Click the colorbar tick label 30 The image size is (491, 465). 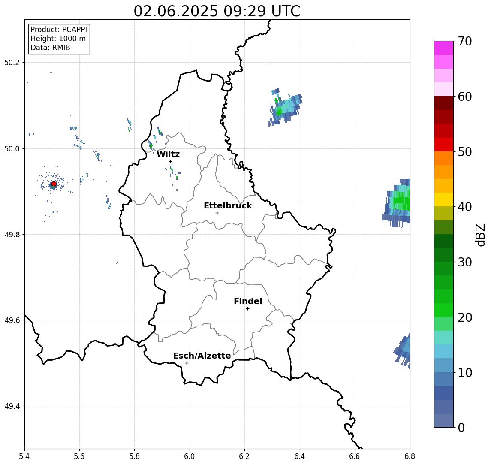[x=465, y=262]
